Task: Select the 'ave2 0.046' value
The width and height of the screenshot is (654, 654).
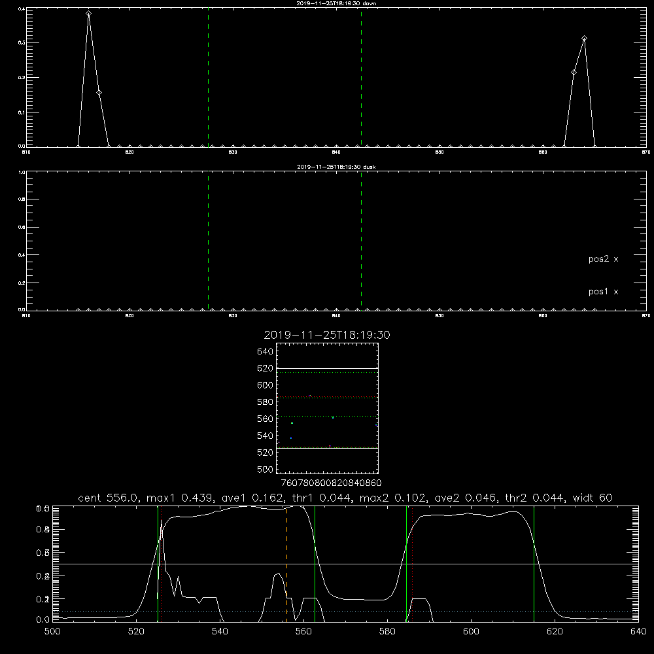Action: pos(465,498)
